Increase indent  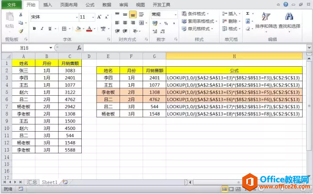click(x=125, y=31)
